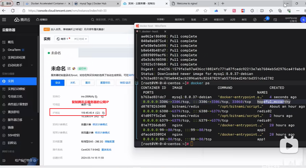Open the 南京 1 region selector

[x=63, y=39]
